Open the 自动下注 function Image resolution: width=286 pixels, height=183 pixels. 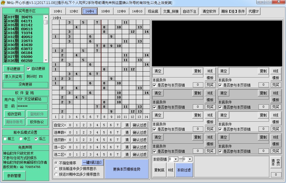(190, 11)
